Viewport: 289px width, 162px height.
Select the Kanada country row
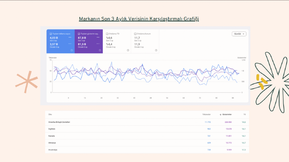click(x=147, y=136)
